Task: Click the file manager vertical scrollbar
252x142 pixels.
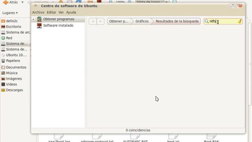Action: tap(250, 64)
